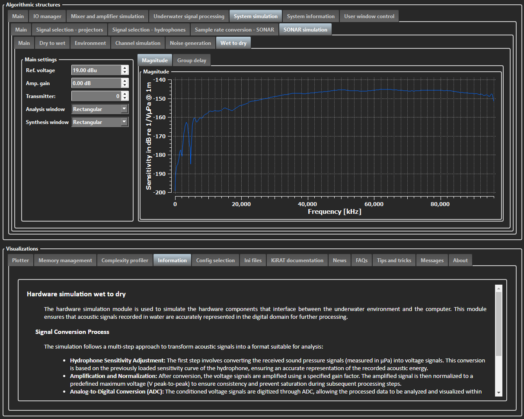Click the Ref. voltage value field
524x419 pixels.
click(96, 70)
